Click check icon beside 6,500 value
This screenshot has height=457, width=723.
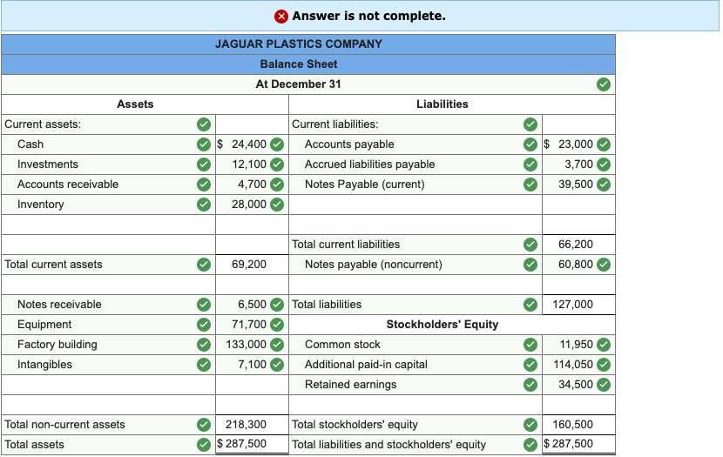[x=277, y=305]
